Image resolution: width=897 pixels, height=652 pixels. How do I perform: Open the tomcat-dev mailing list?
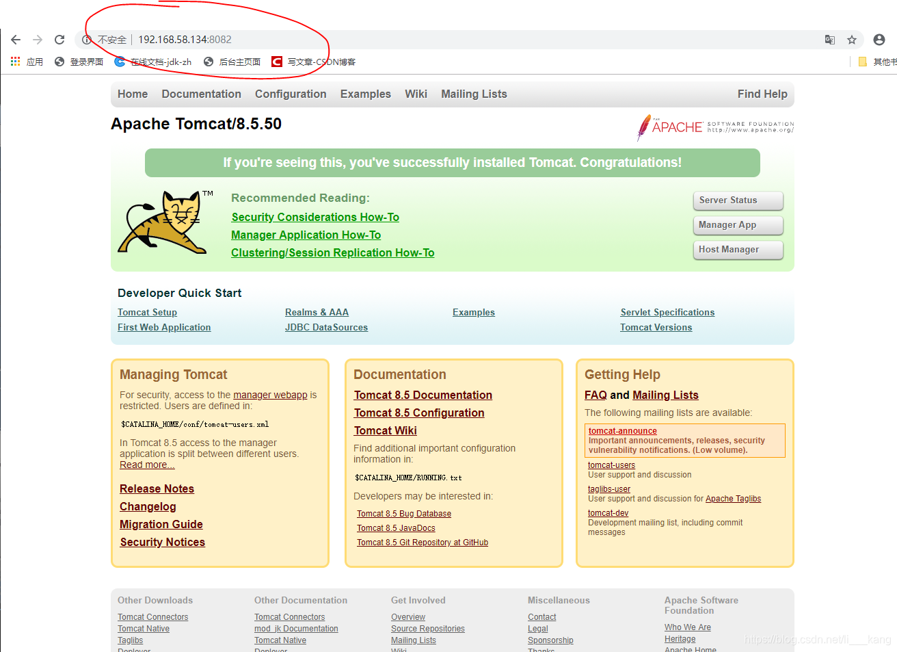(x=608, y=513)
